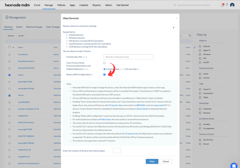Click the Cancel button
This screenshot has width=240, height=168.
coord(166,161)
